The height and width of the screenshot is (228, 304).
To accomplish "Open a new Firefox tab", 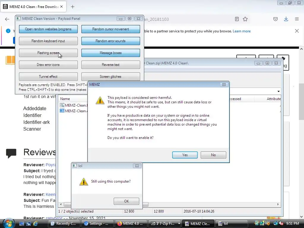I will click(72, 7).
